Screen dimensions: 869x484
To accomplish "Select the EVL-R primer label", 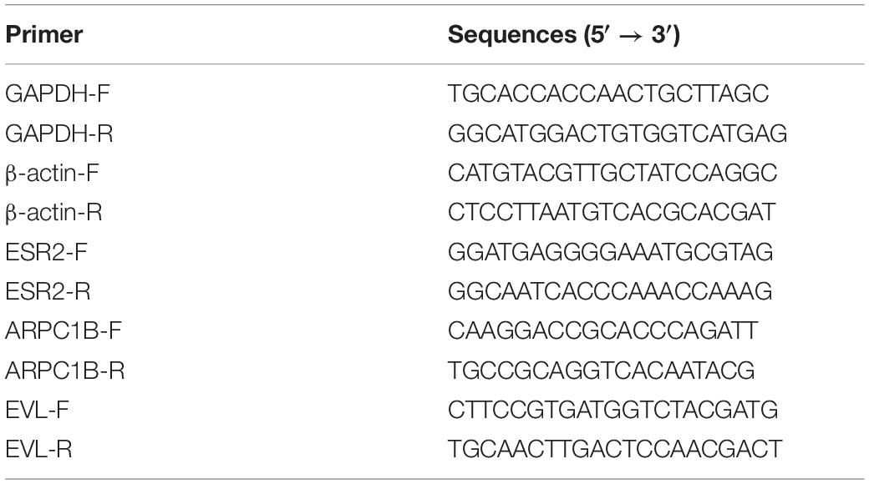I will tap(38, 449).
